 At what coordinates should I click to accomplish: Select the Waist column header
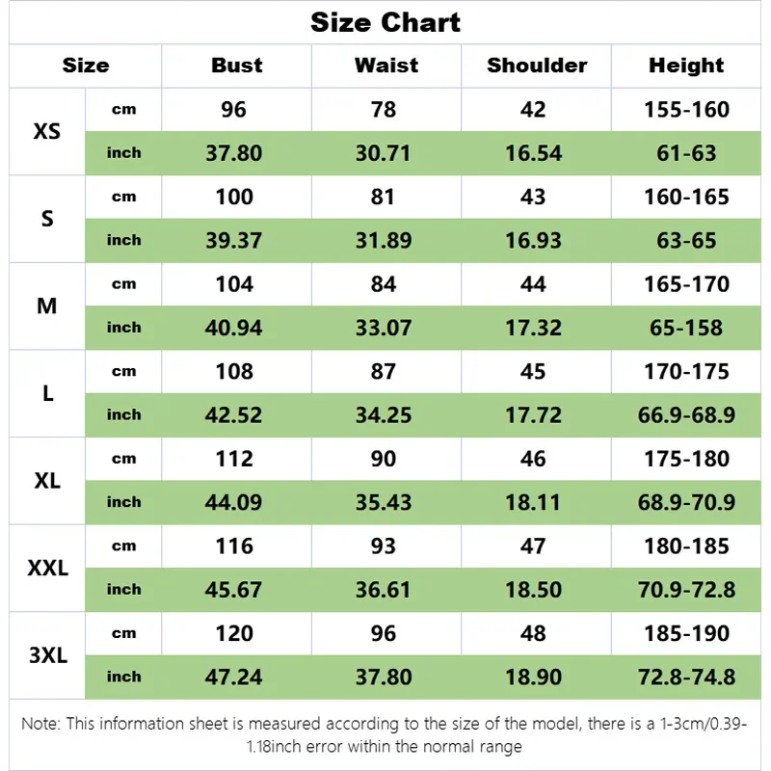tap(385, 66)
